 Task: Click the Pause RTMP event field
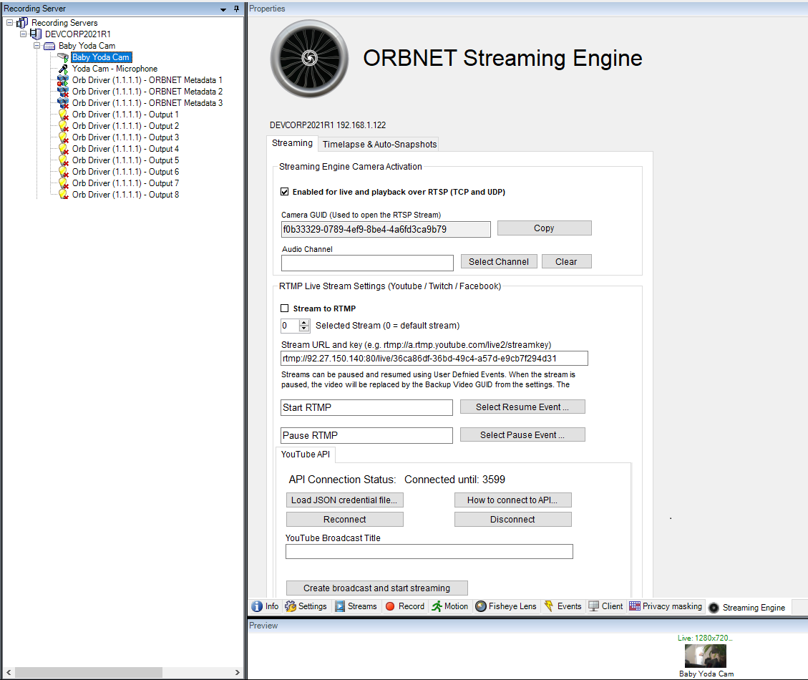366,435
